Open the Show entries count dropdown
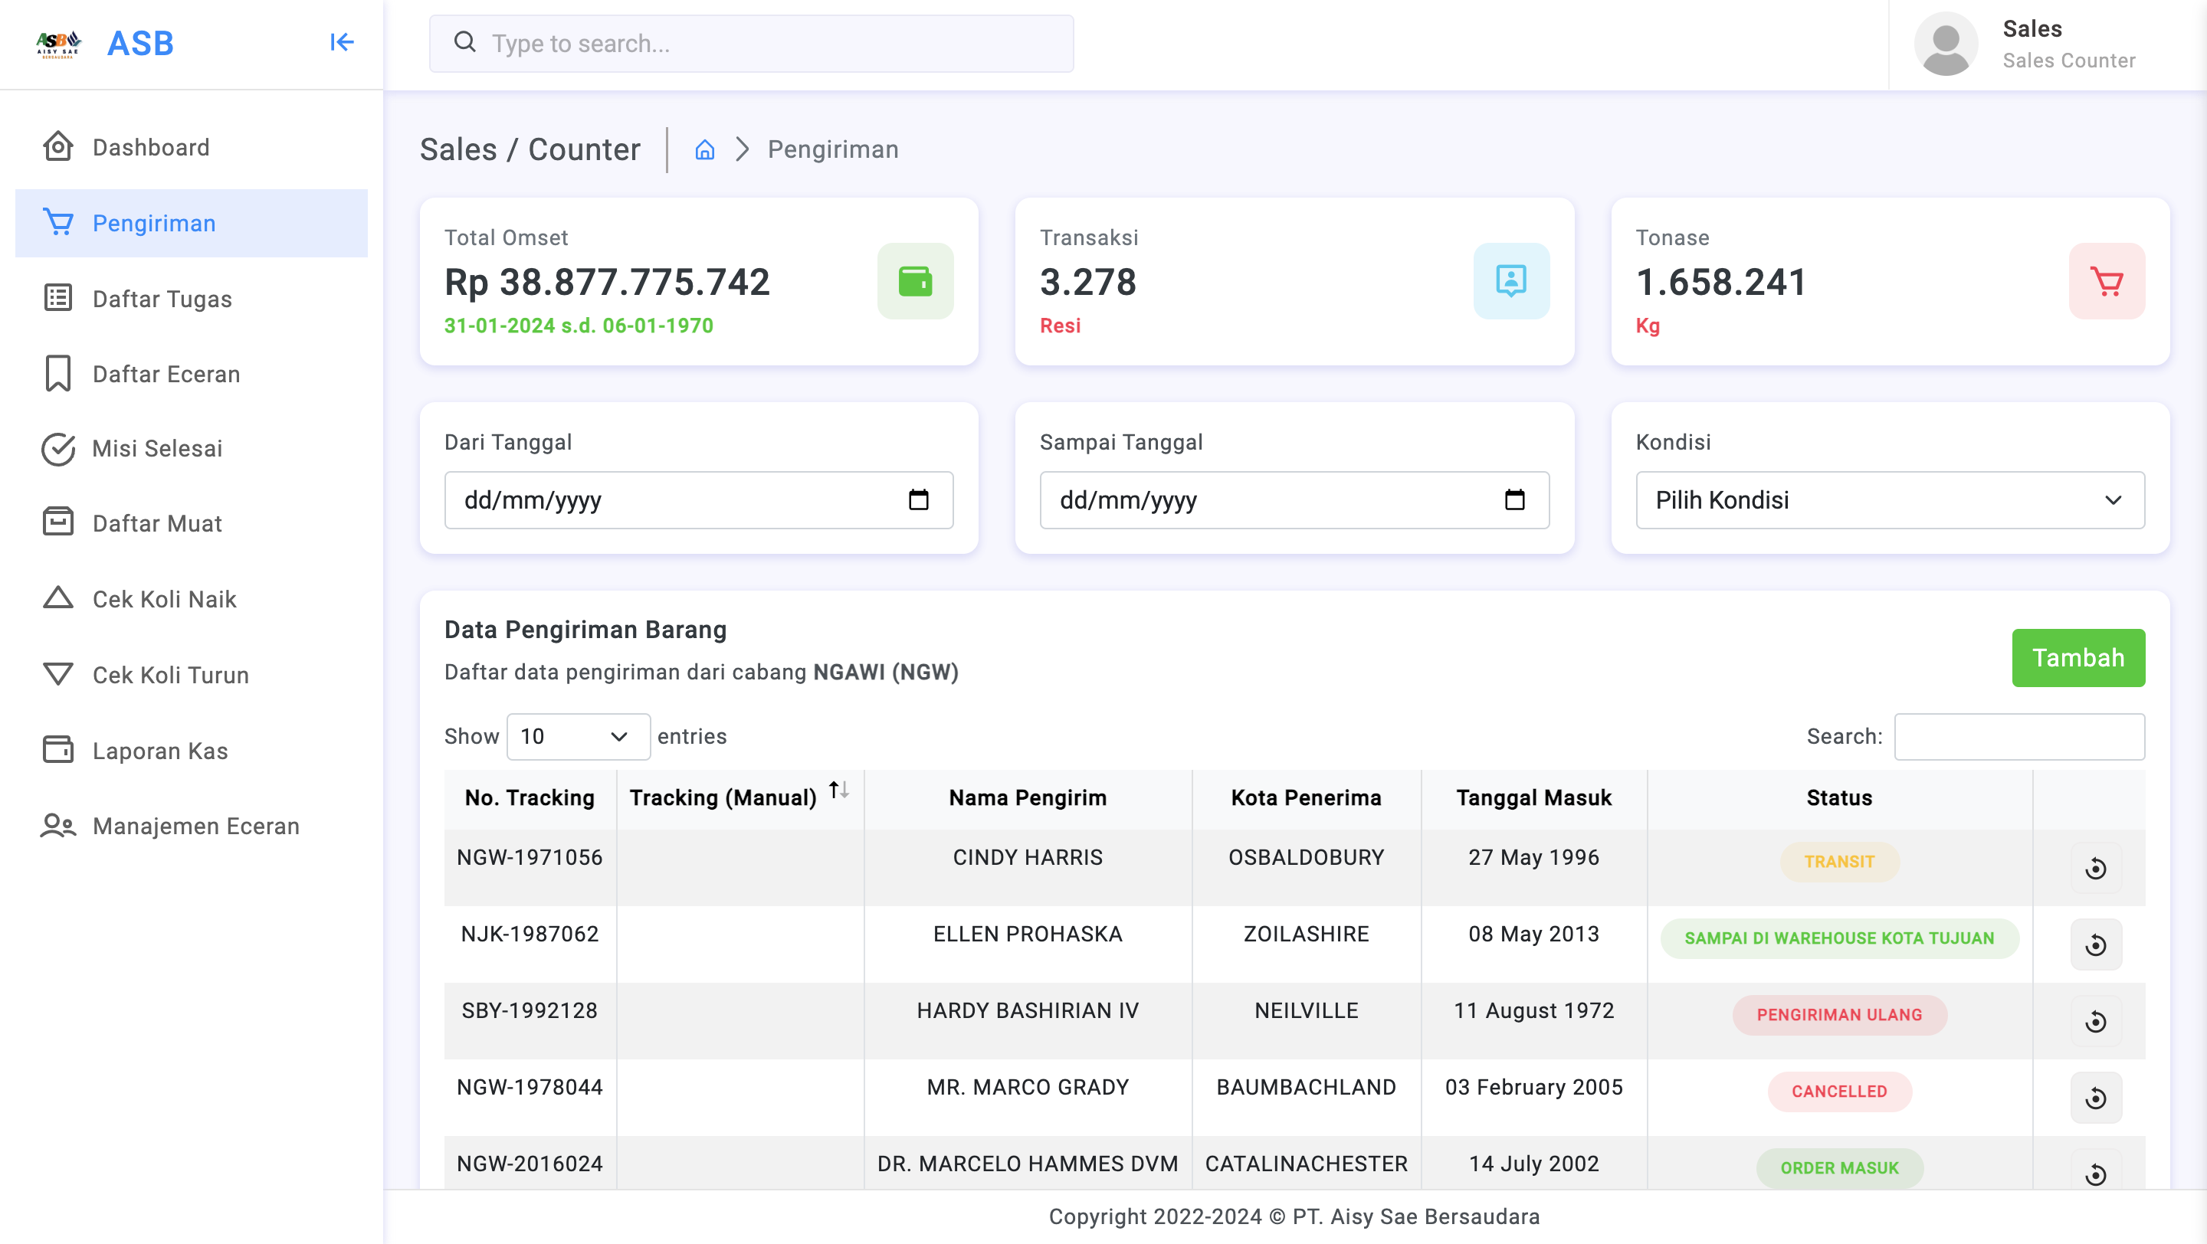Viewport: 2207px width, 1244px height. click(x=578, y=736)
